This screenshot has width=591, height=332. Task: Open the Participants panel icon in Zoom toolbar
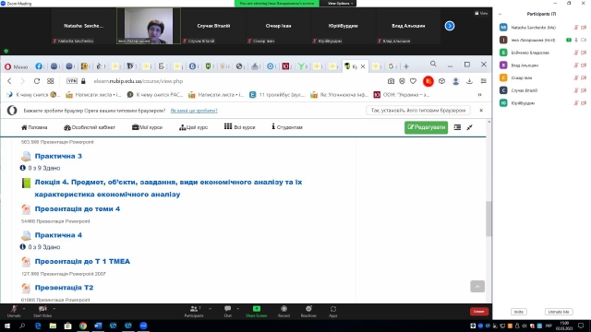194,309
